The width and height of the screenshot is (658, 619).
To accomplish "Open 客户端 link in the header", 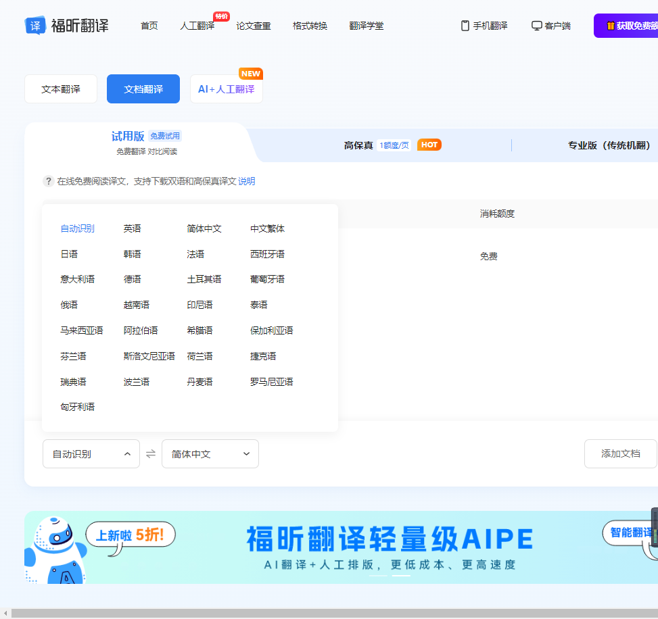I will click(551, 26).
